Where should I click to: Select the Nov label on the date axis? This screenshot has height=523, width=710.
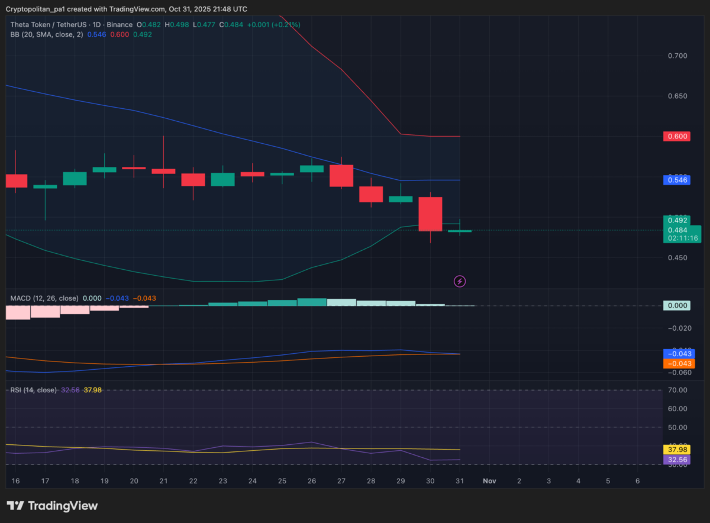(x=489, y=481)
